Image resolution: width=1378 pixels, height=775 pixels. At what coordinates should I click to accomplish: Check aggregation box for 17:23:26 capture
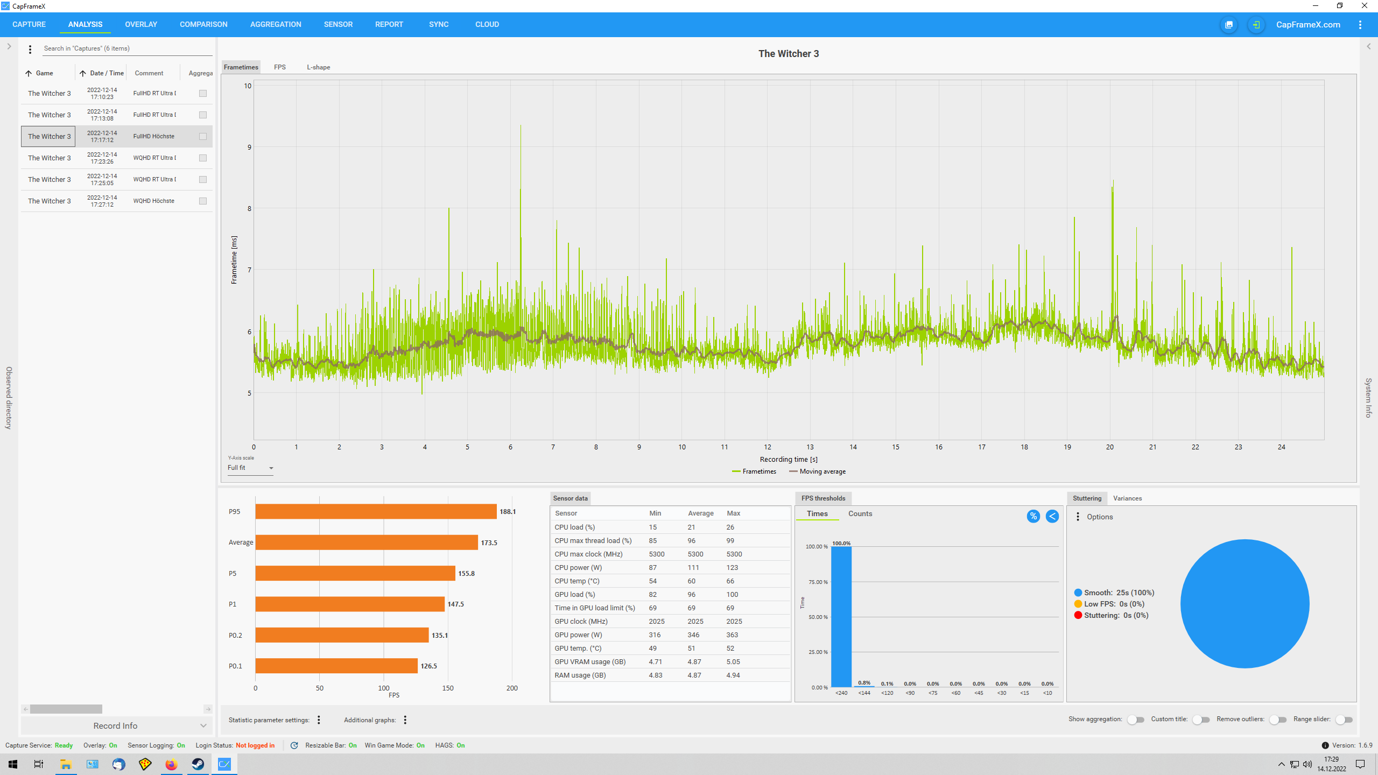(203, 158)
